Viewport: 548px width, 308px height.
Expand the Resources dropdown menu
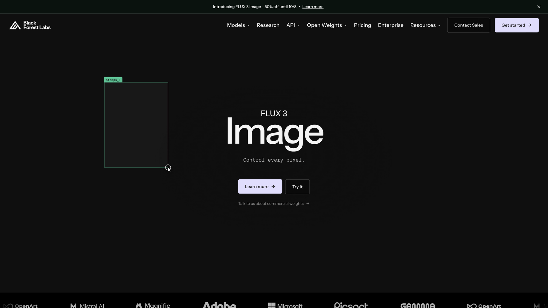coord(425,25)
